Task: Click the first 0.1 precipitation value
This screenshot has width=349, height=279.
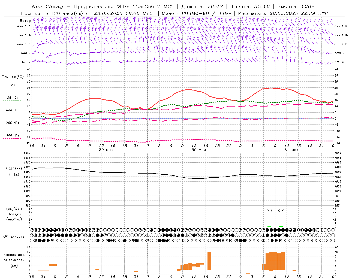Action: tap(269, 211)
